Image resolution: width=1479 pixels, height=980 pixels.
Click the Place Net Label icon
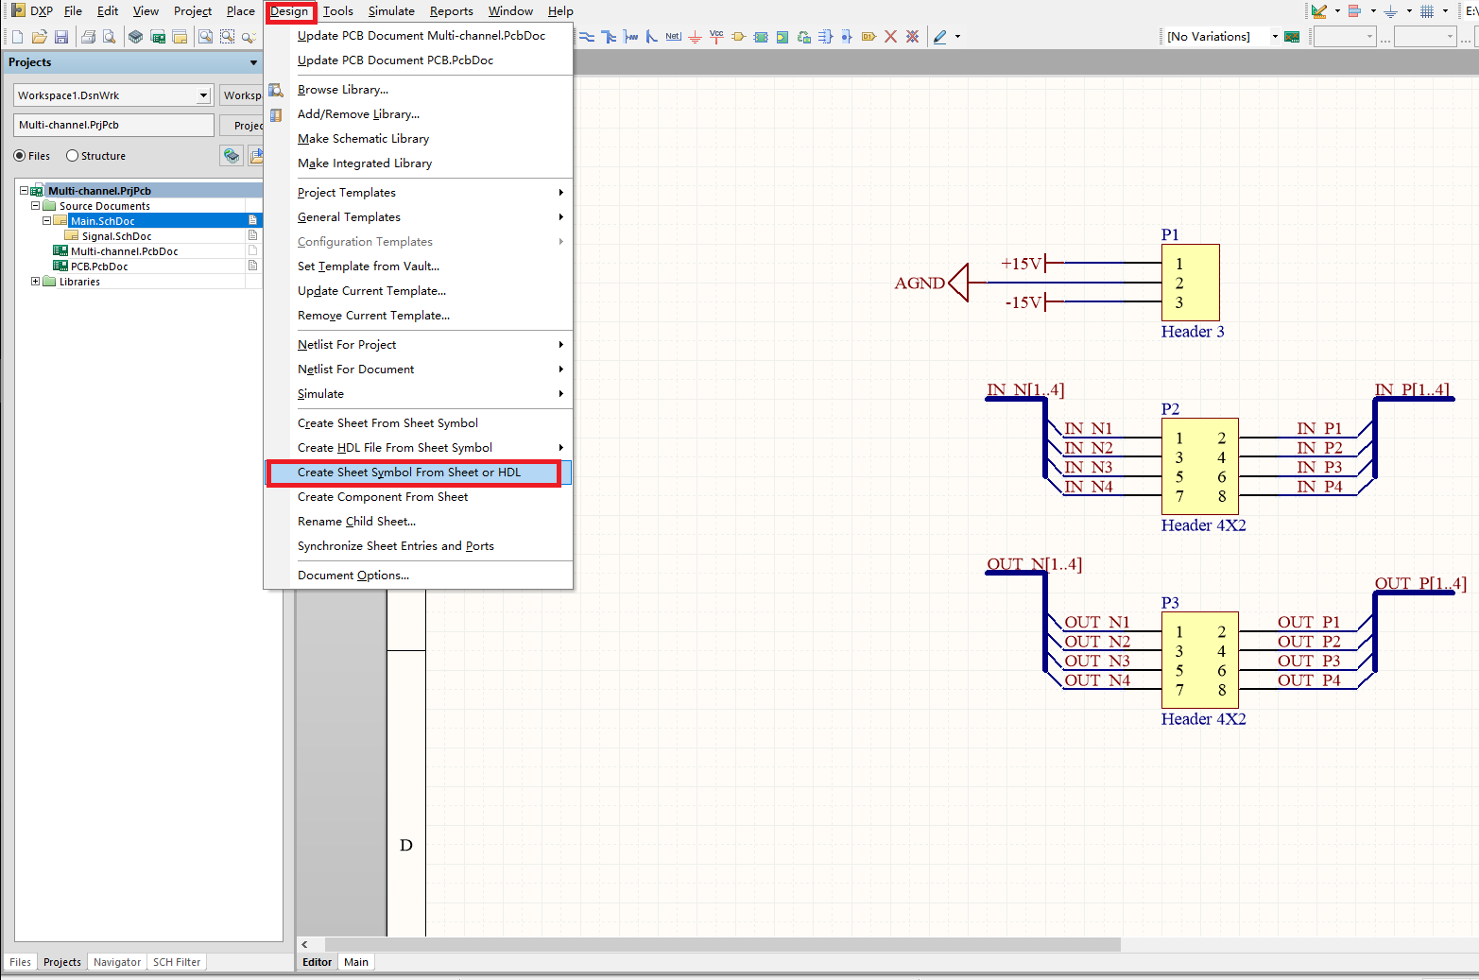(x=673, y=37)
